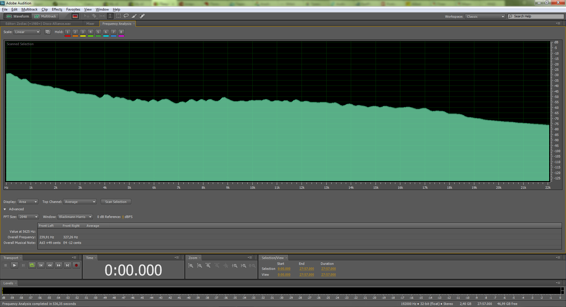Image resolution: width=566 pixels, height=307 pixels.
Task: Toggle Hold button 5
Action: pos(98,32)
